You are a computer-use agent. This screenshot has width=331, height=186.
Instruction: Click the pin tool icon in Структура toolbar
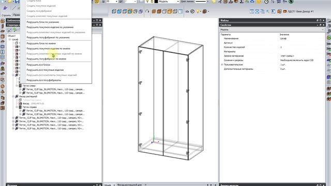tap(9, 30)
